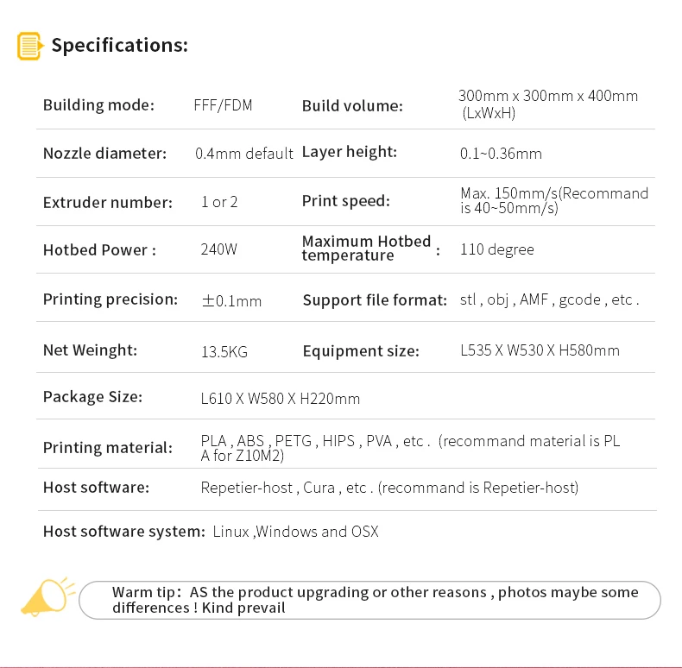682x668 pixels.
Task: Select the Building mode label
Action: click(98, 105)
